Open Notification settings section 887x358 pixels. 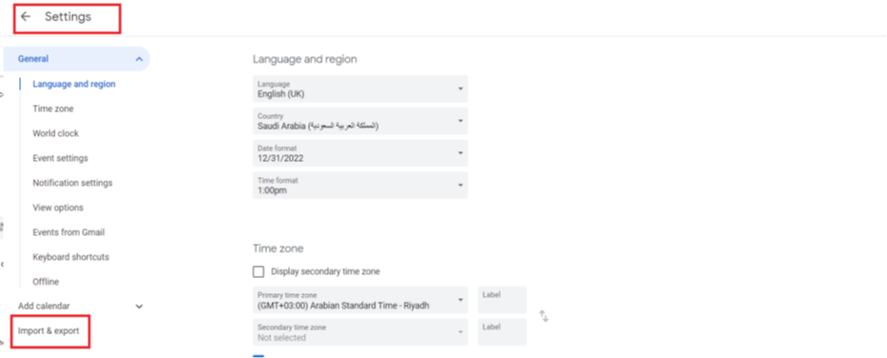point(72,183)
